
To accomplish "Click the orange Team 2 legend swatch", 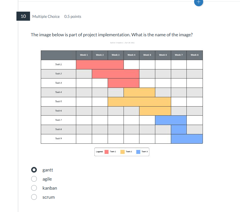I will 122,152.
